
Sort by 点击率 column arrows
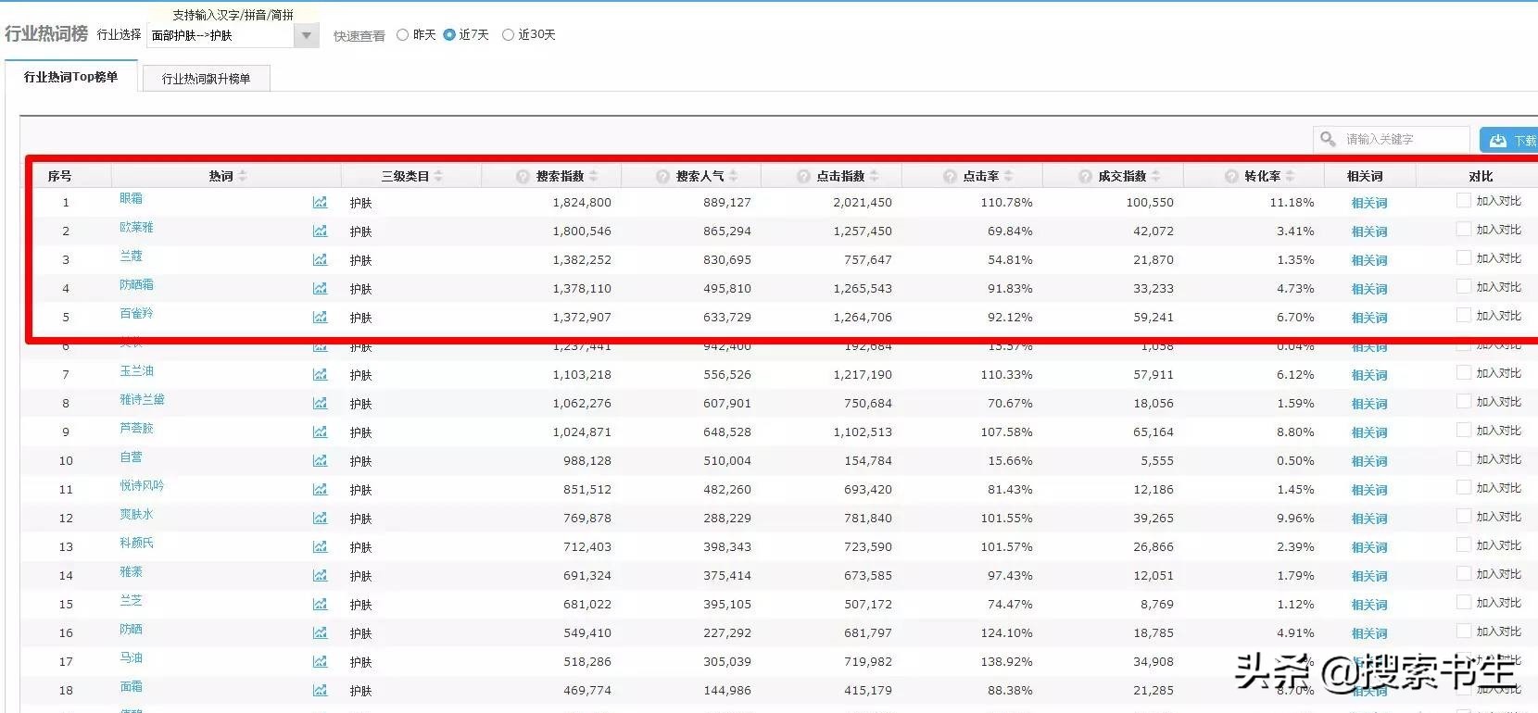[x=1009, y=176]
